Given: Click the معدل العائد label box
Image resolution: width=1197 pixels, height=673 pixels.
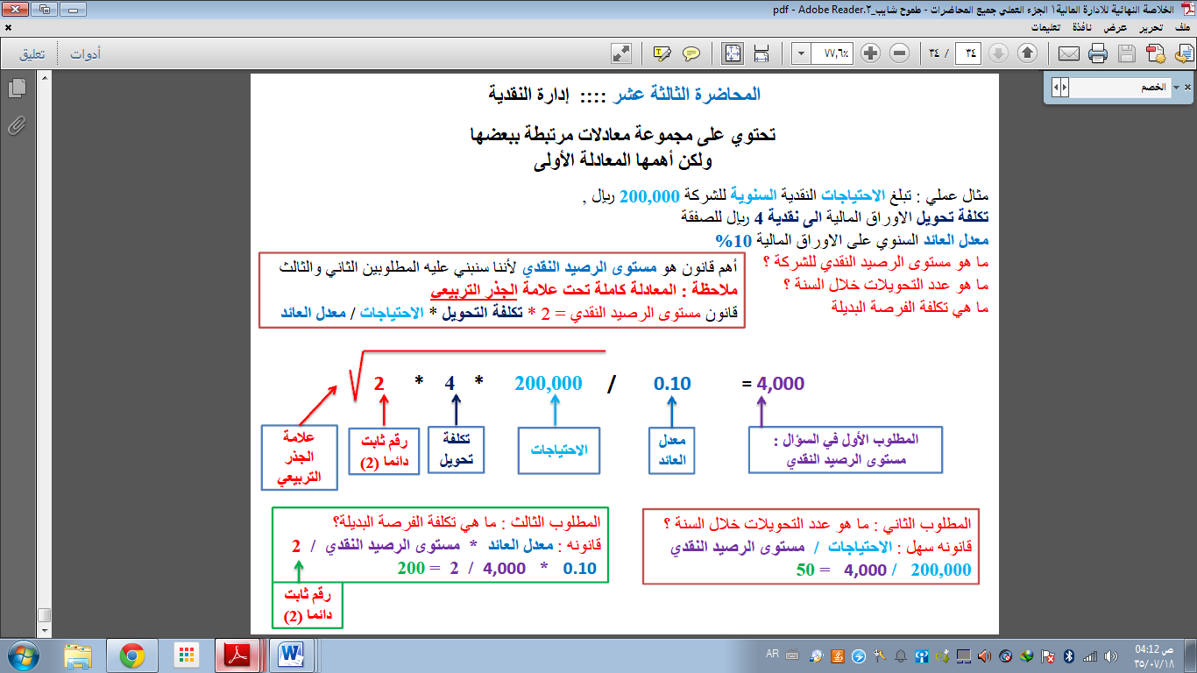Looking at the screenshot, I should pyautogui.click(x=672, y=450).
